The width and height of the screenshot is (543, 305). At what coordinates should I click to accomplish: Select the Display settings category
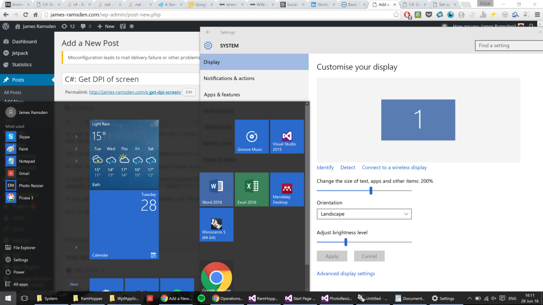tap(254, 62)
